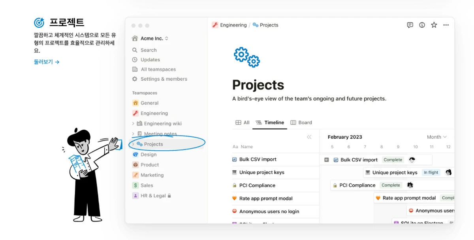The height and width of the screenshot is (240, 474).
Task: Click the Projects page title
Action: tap(258, 85)
